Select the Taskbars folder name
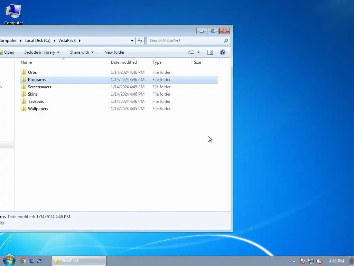354x266 pixels. [36, 101]
